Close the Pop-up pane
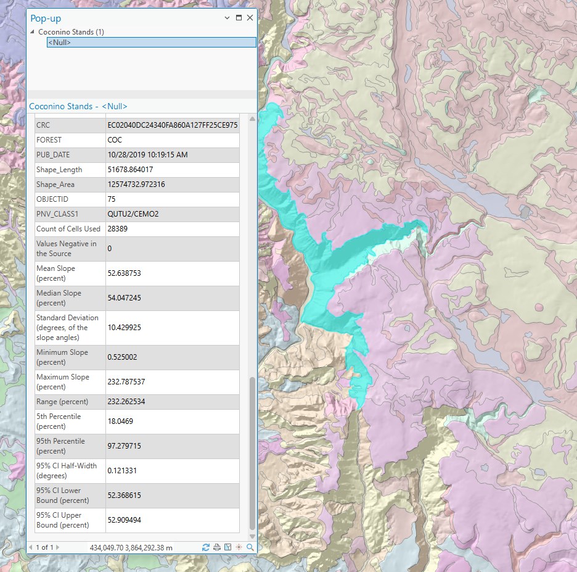 tap(250, 18)
